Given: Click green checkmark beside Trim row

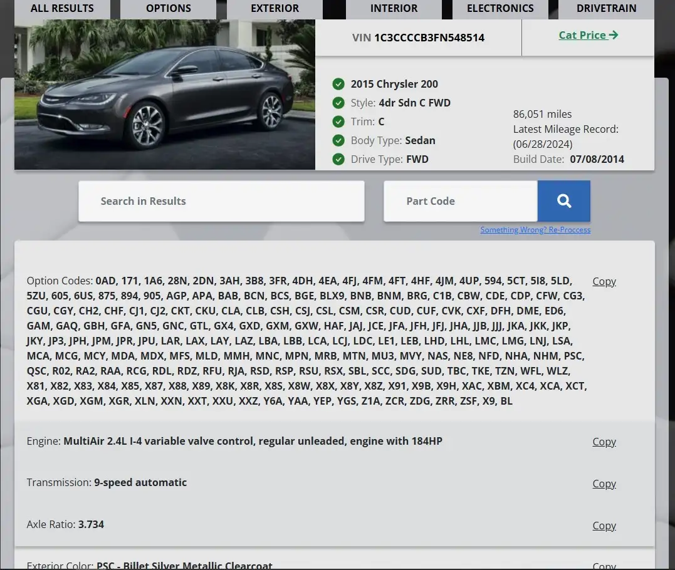Looking at the screenshot, I should point(338,122).
